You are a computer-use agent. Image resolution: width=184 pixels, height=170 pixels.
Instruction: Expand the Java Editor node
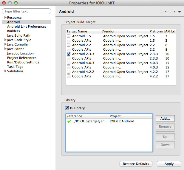[x=5, y=49]
